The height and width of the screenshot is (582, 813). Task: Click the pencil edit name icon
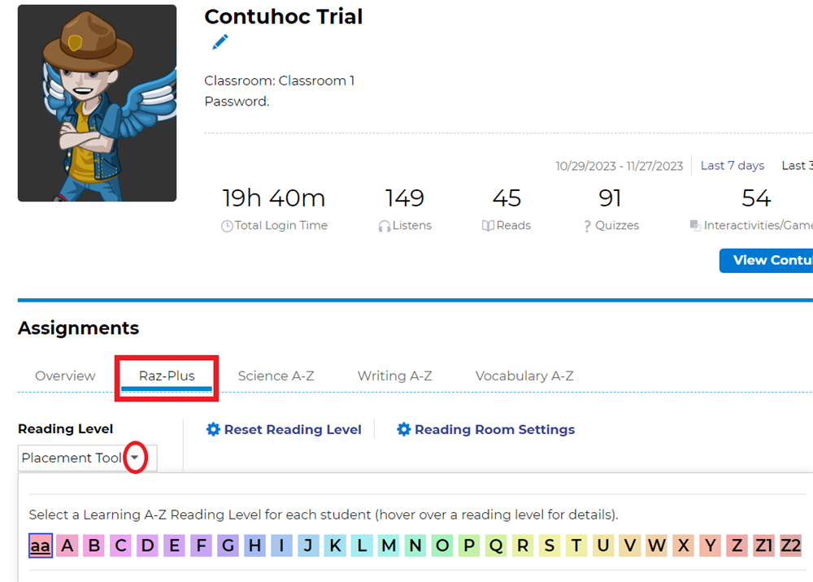[x=220, y=42]
